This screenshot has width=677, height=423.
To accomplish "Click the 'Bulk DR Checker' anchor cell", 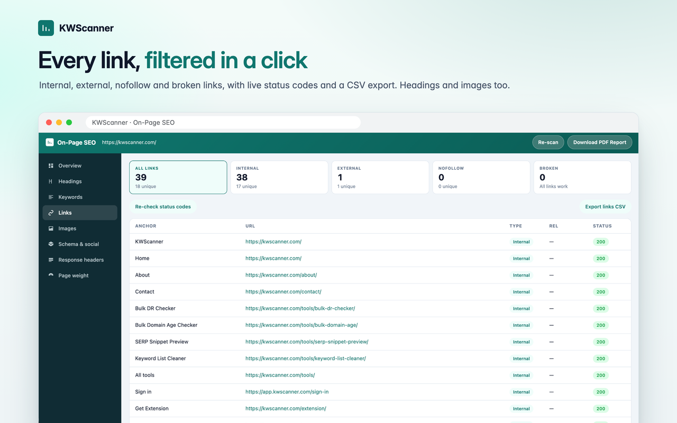I will [x=155, y=308].
